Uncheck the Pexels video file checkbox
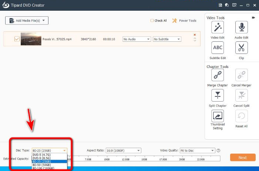The image size is (259, 171). tap(17, 39)
